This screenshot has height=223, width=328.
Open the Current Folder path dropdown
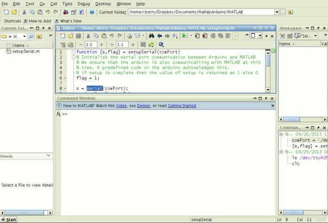point(277,12)
